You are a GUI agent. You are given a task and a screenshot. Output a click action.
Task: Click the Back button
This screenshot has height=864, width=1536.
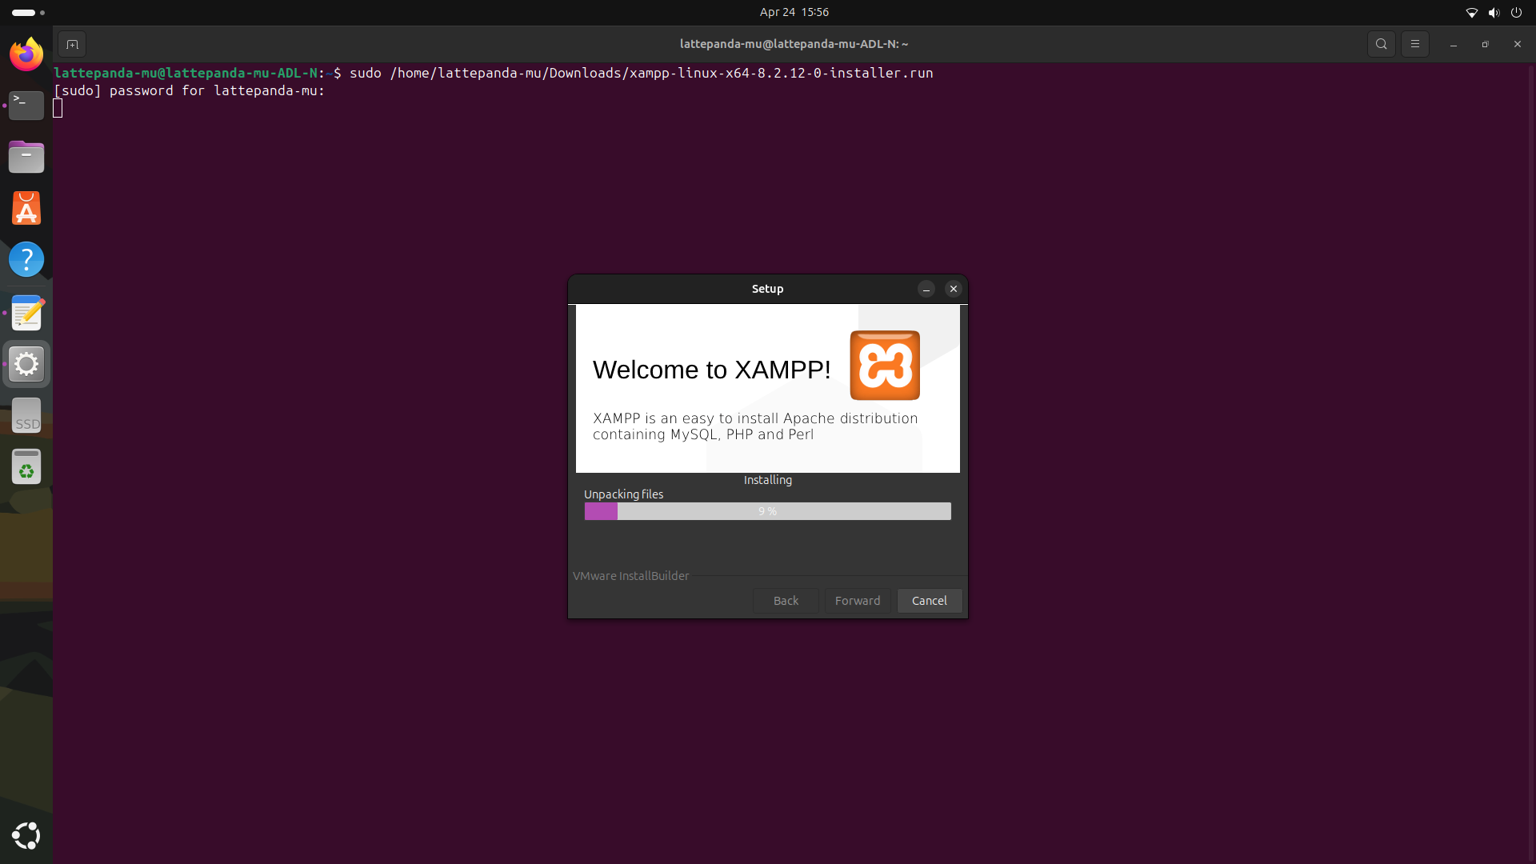point(786,601)
